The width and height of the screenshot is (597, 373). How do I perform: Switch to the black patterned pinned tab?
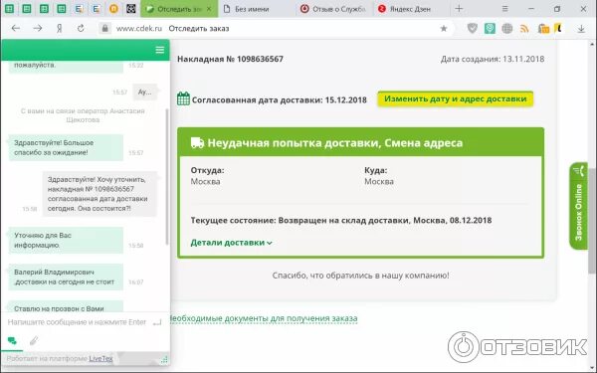pos(130,9)
